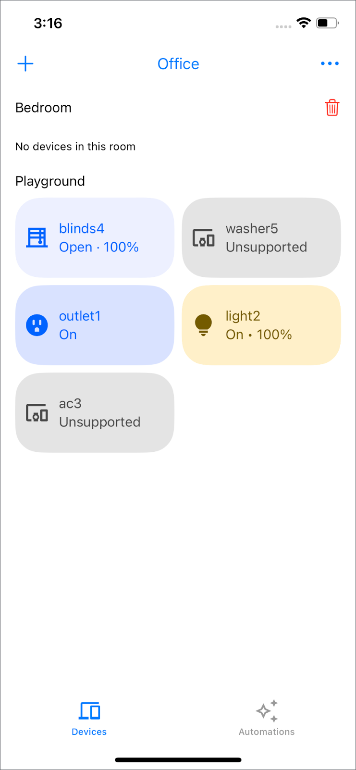Tap the outlet1 plug icon
This screenshot has height=770, width=356.
[37, 325]
